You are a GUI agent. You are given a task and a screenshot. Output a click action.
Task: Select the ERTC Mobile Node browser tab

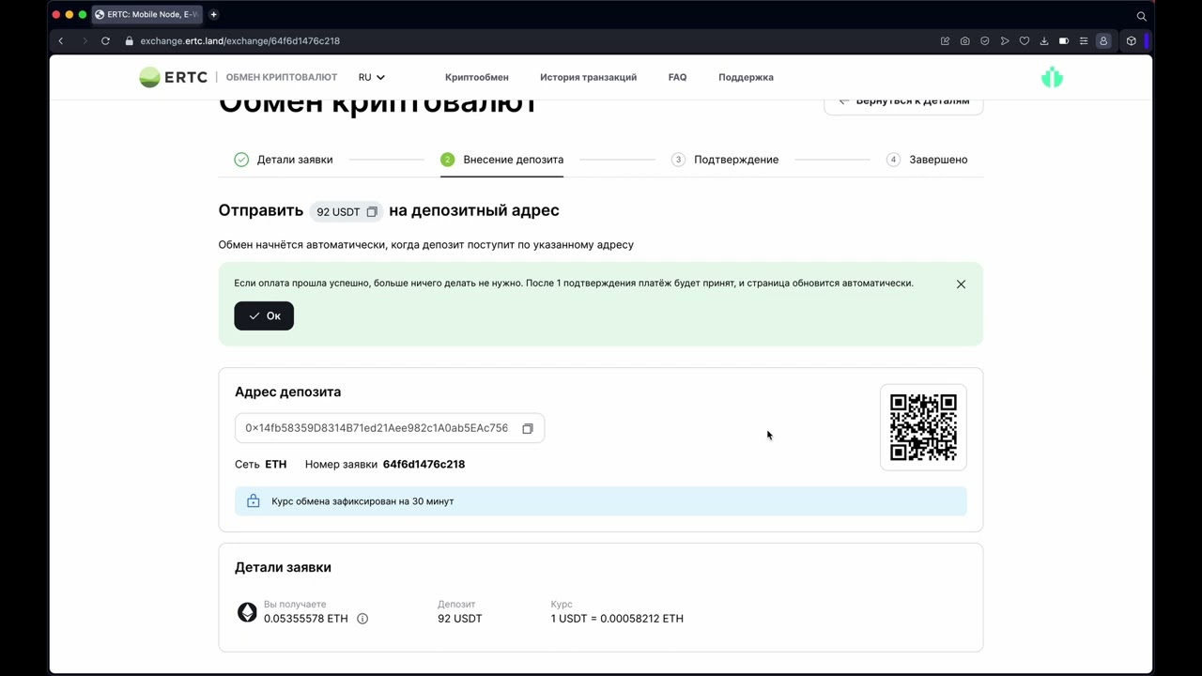coord(147,15)
